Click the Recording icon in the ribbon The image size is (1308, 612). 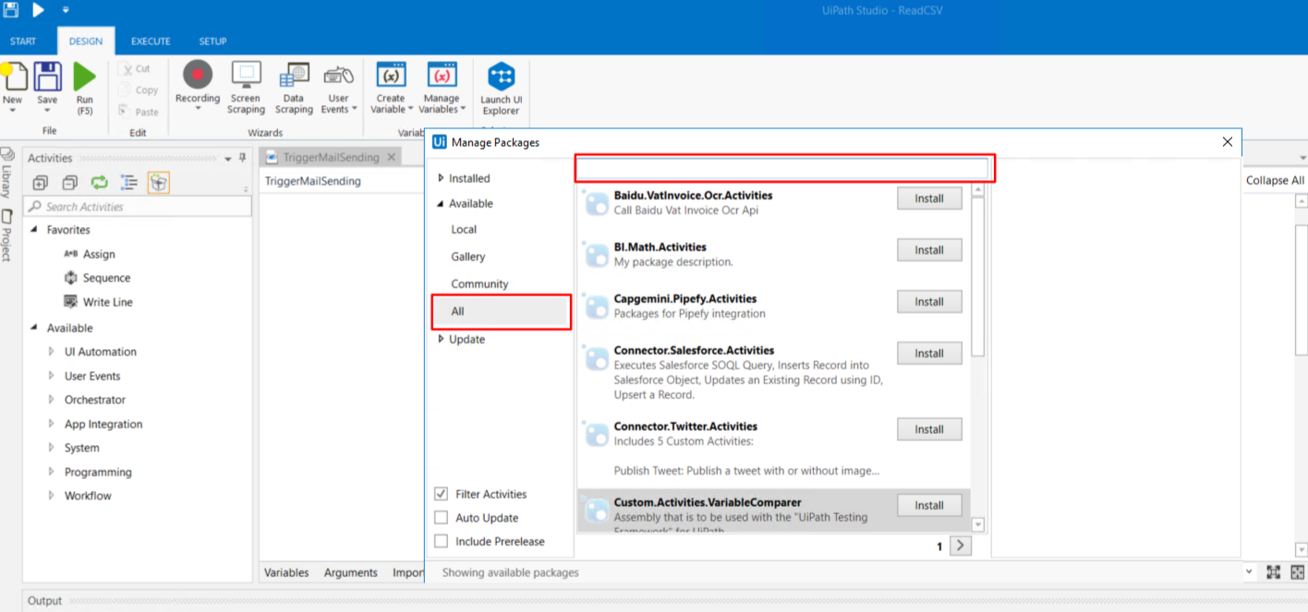pos(198,77)
